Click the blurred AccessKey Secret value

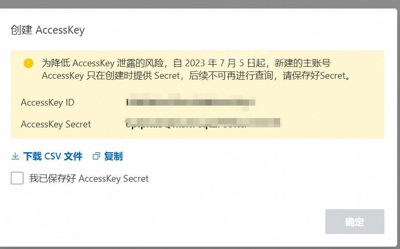[203, 123]
